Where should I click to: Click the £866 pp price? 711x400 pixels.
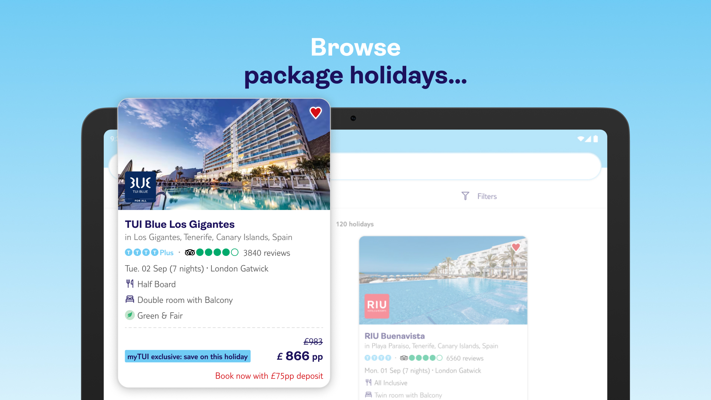(x=300, y=356)
